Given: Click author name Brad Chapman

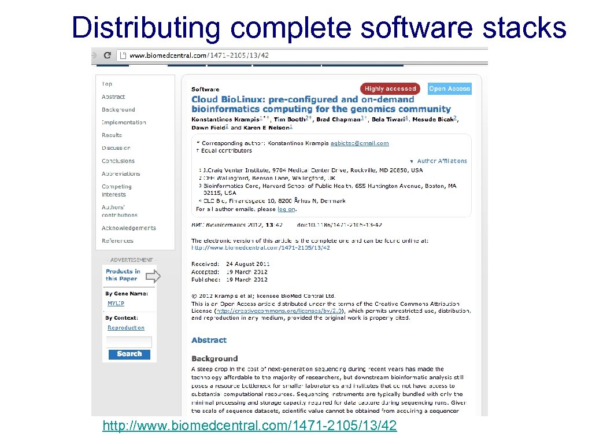Looking at the screenshot, I should pos(338,119).
